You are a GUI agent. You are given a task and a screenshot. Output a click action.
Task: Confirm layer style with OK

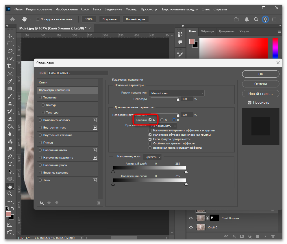click(x=261, y=74)
